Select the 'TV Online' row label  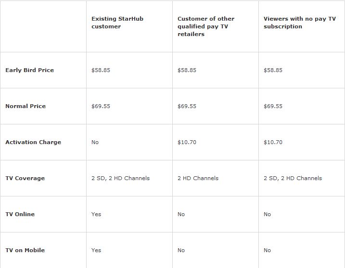tap(20, 214)
